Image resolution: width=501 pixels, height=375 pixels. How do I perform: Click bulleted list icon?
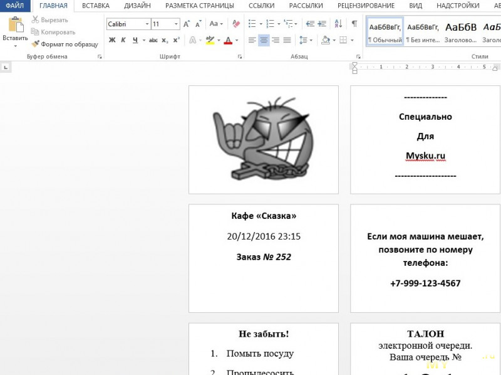pyautogui.click(x=252, y=24)
